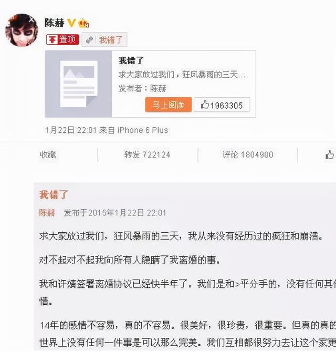Select 转发 722124 to repost
Screen dimensions: 336x352
point(147,154)
